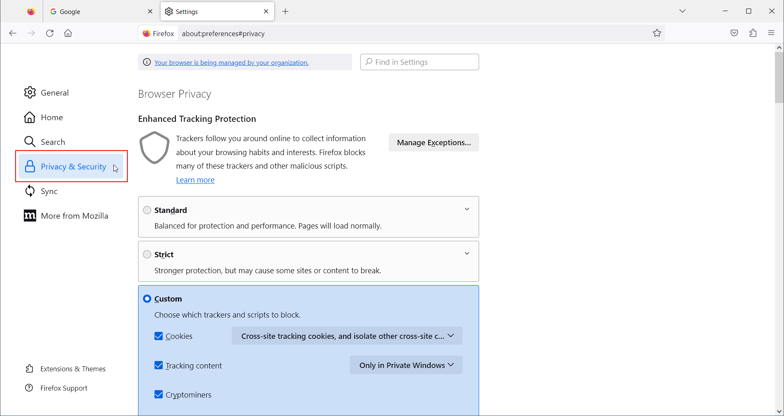
Task: Open Firefox Support help icon
Action: pos(29,388)
